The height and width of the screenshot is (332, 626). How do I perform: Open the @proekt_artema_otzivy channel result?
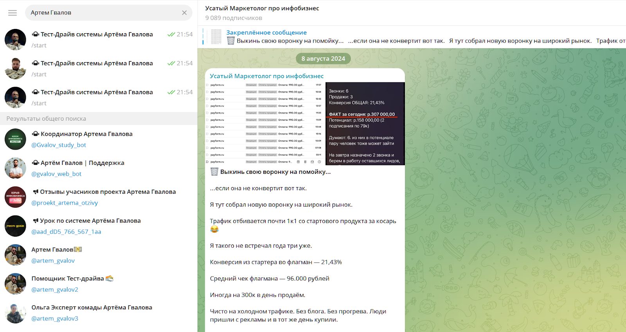[99, 197]
